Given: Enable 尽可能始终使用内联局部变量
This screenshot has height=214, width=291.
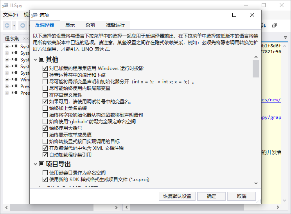Looking at the screenshot, I should pyautogui.click(x=45, y=88).
